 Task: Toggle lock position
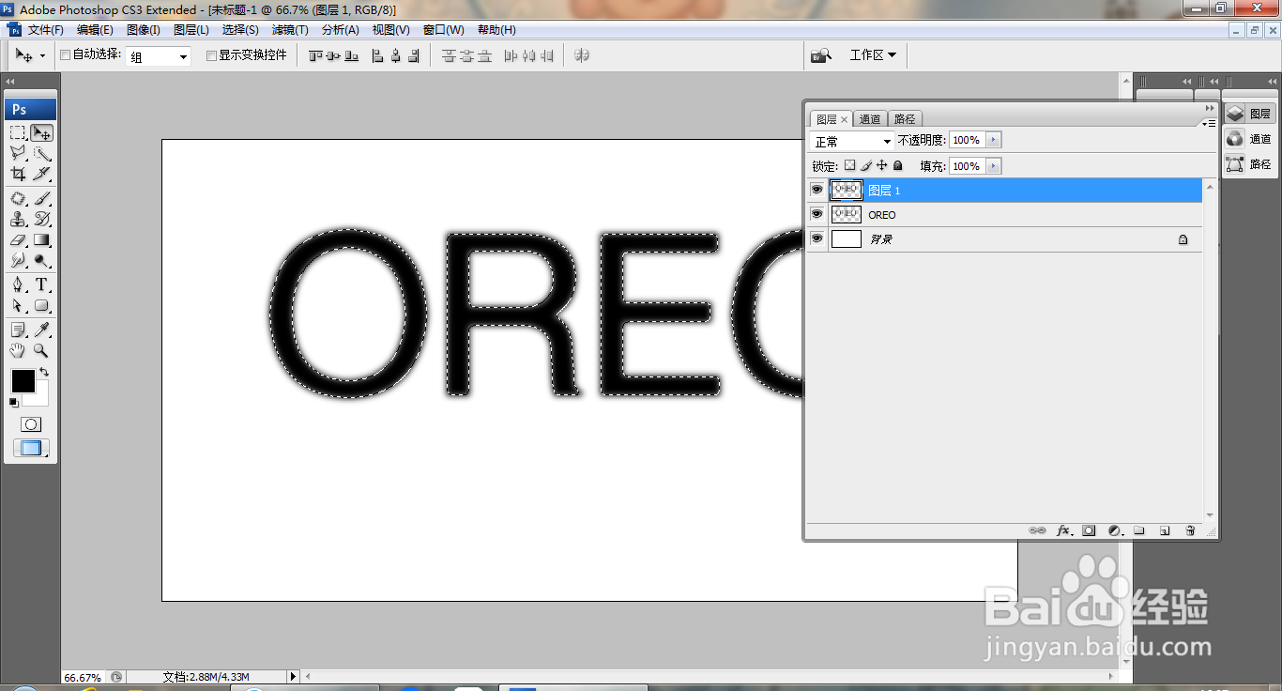pos(881,165)
